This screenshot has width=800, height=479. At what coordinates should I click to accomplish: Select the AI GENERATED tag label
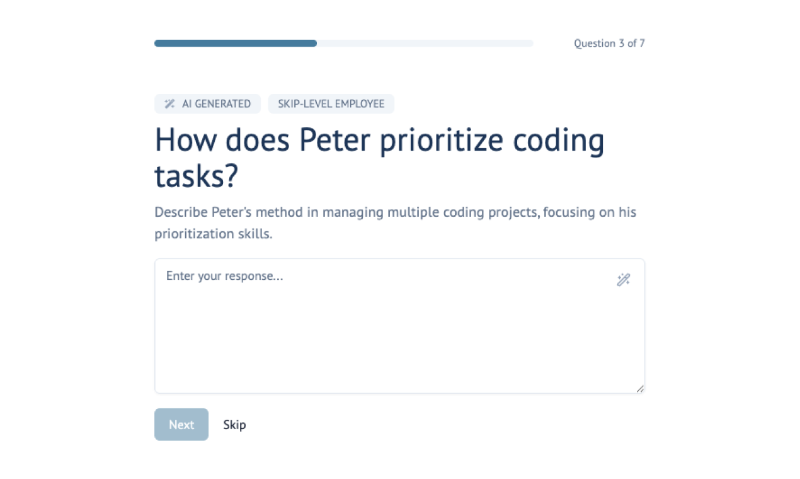216,104
